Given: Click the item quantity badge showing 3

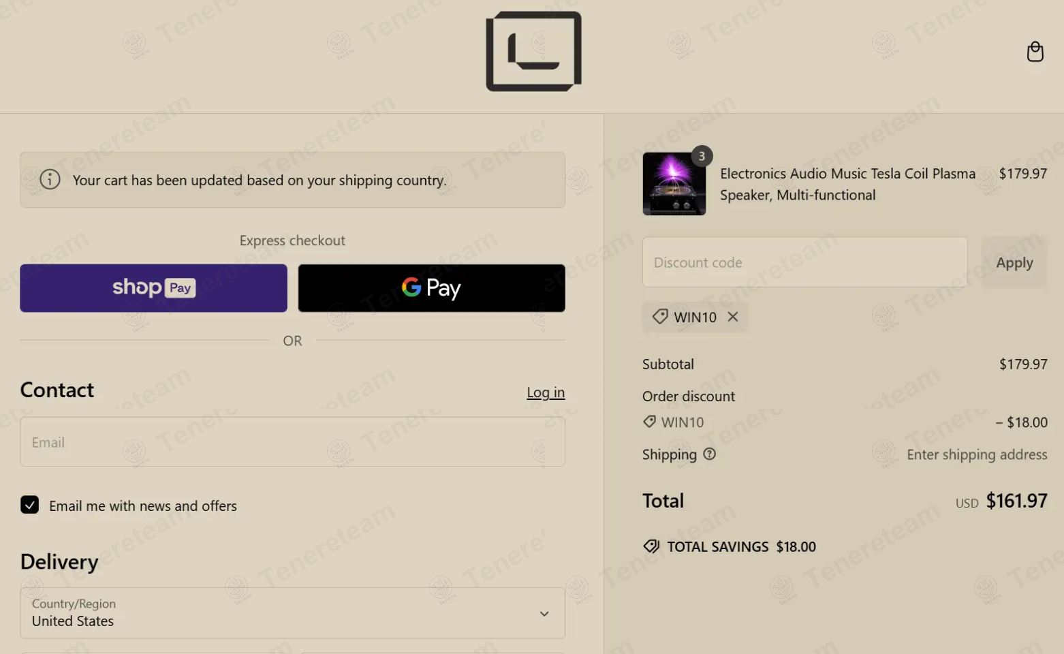Looking at the screenshot, I should coord(702,156).
